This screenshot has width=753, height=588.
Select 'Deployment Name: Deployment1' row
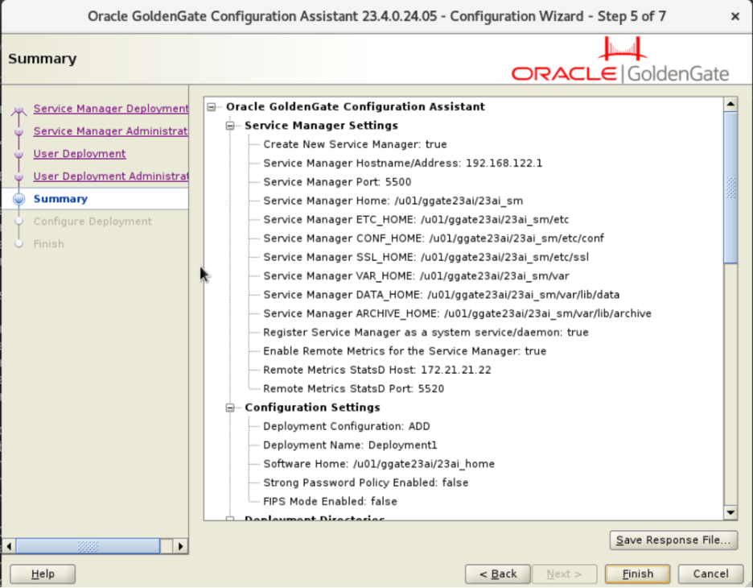point(350,445)
